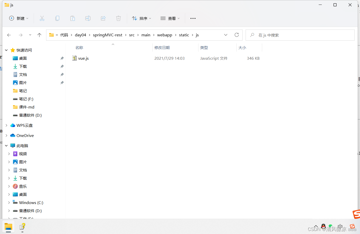Image resolution: width=360 pixels, height=234 pixels.
Task: Click the pin icon beside quick access 图片
Action: [x=62, y=83]
